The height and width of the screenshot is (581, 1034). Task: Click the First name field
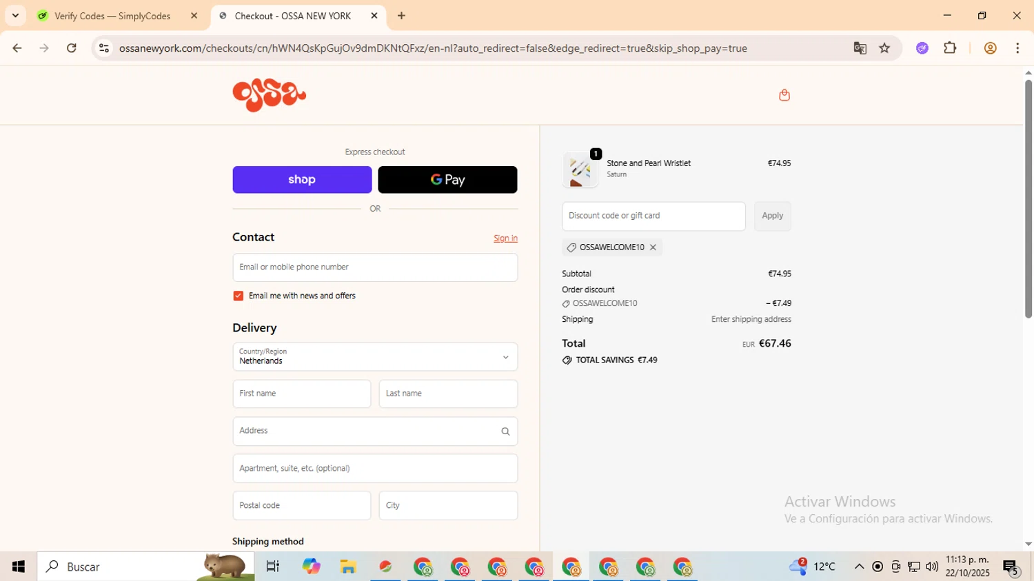click(x=302, y=394)
